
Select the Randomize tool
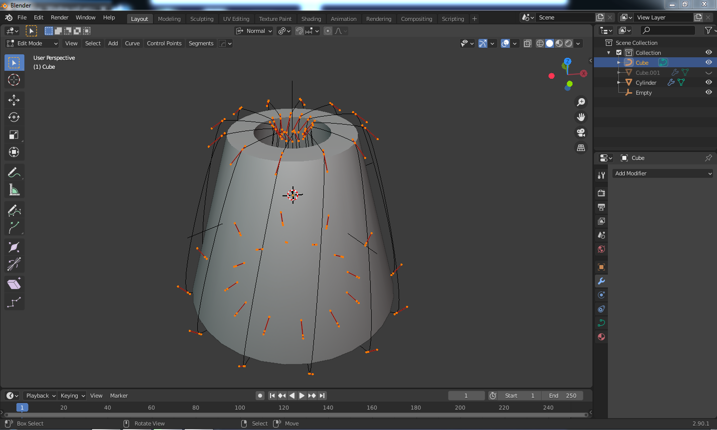coord(14,302)
